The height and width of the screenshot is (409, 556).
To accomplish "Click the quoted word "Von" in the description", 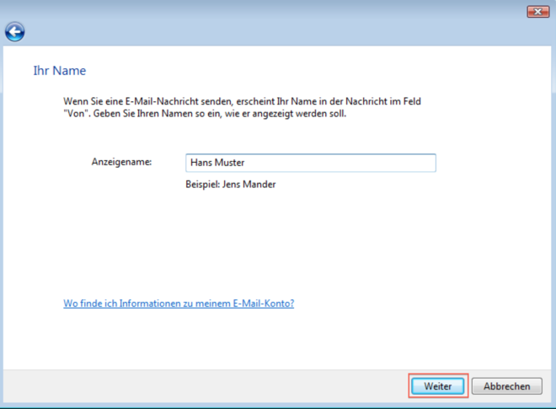I will pyautogui.click(x=75, y=114).
